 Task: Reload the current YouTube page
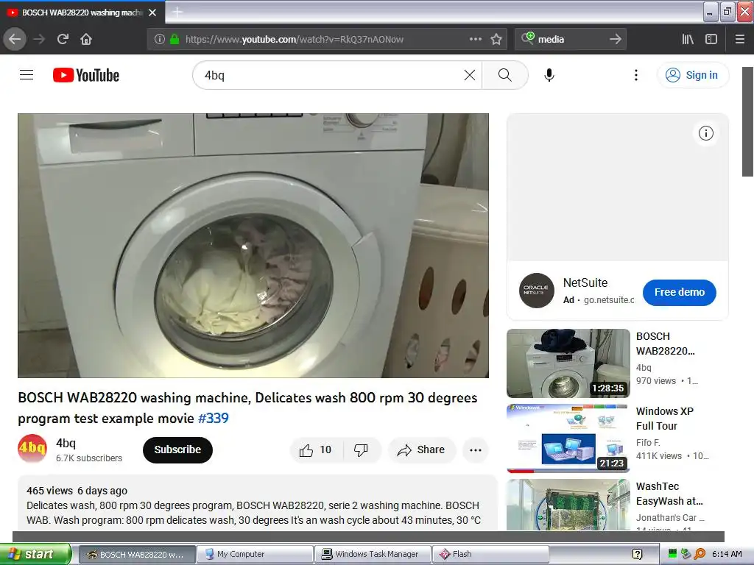[63, 39]
